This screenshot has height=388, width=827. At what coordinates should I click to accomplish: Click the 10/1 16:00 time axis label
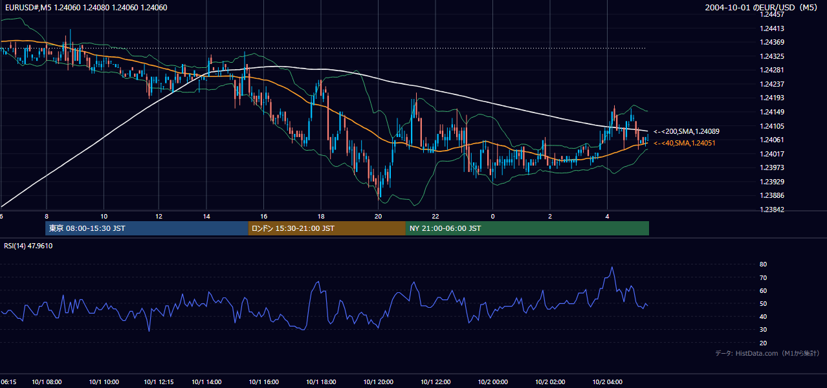(x=263, y=382)
